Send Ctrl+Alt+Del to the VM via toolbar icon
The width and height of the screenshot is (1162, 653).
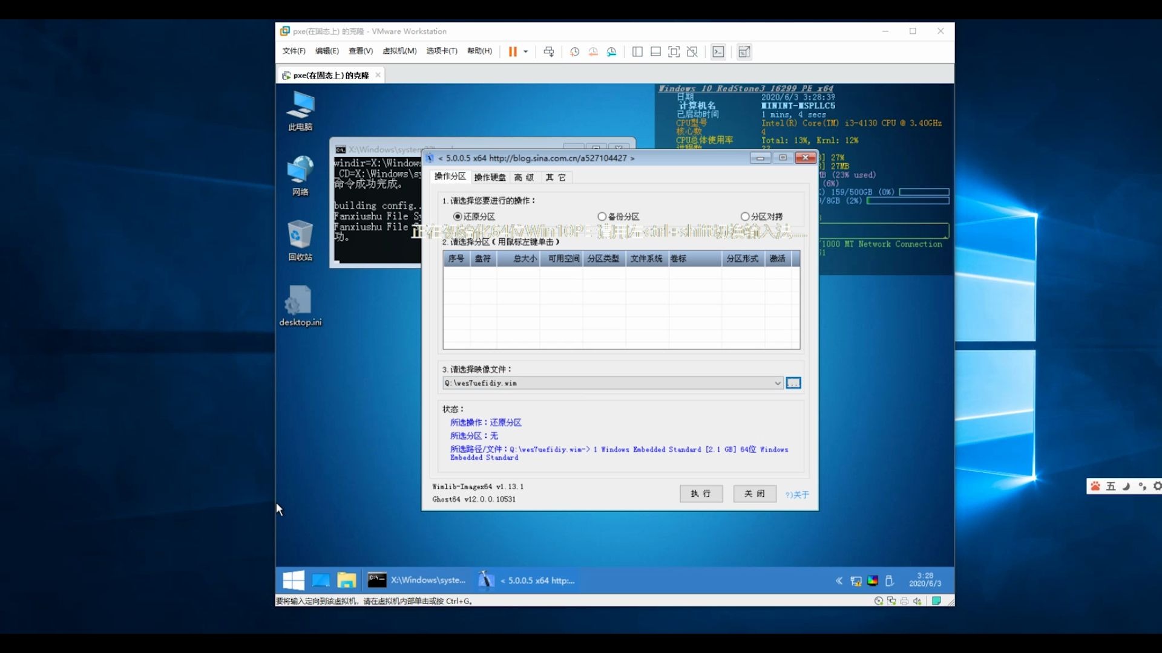pyautogui.click(x=549, y=52)
